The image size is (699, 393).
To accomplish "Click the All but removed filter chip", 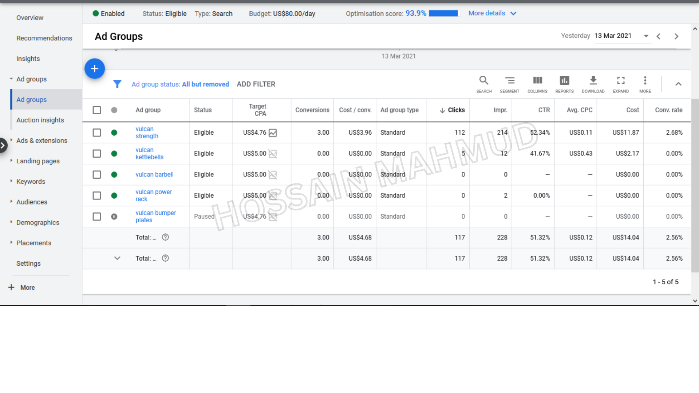I will [x=205, y=84].
